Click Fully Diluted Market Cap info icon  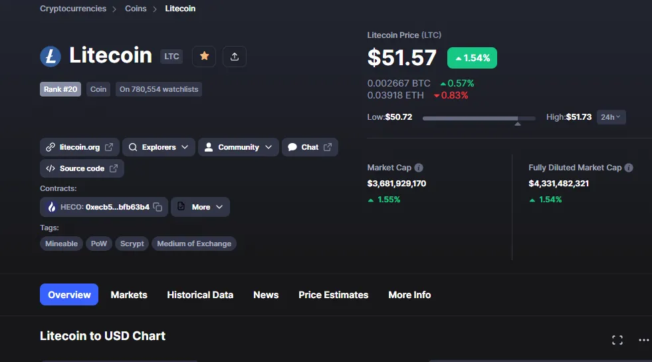(629, 168)
